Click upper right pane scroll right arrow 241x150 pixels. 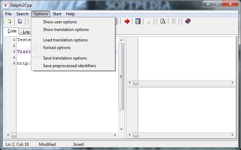233,82
